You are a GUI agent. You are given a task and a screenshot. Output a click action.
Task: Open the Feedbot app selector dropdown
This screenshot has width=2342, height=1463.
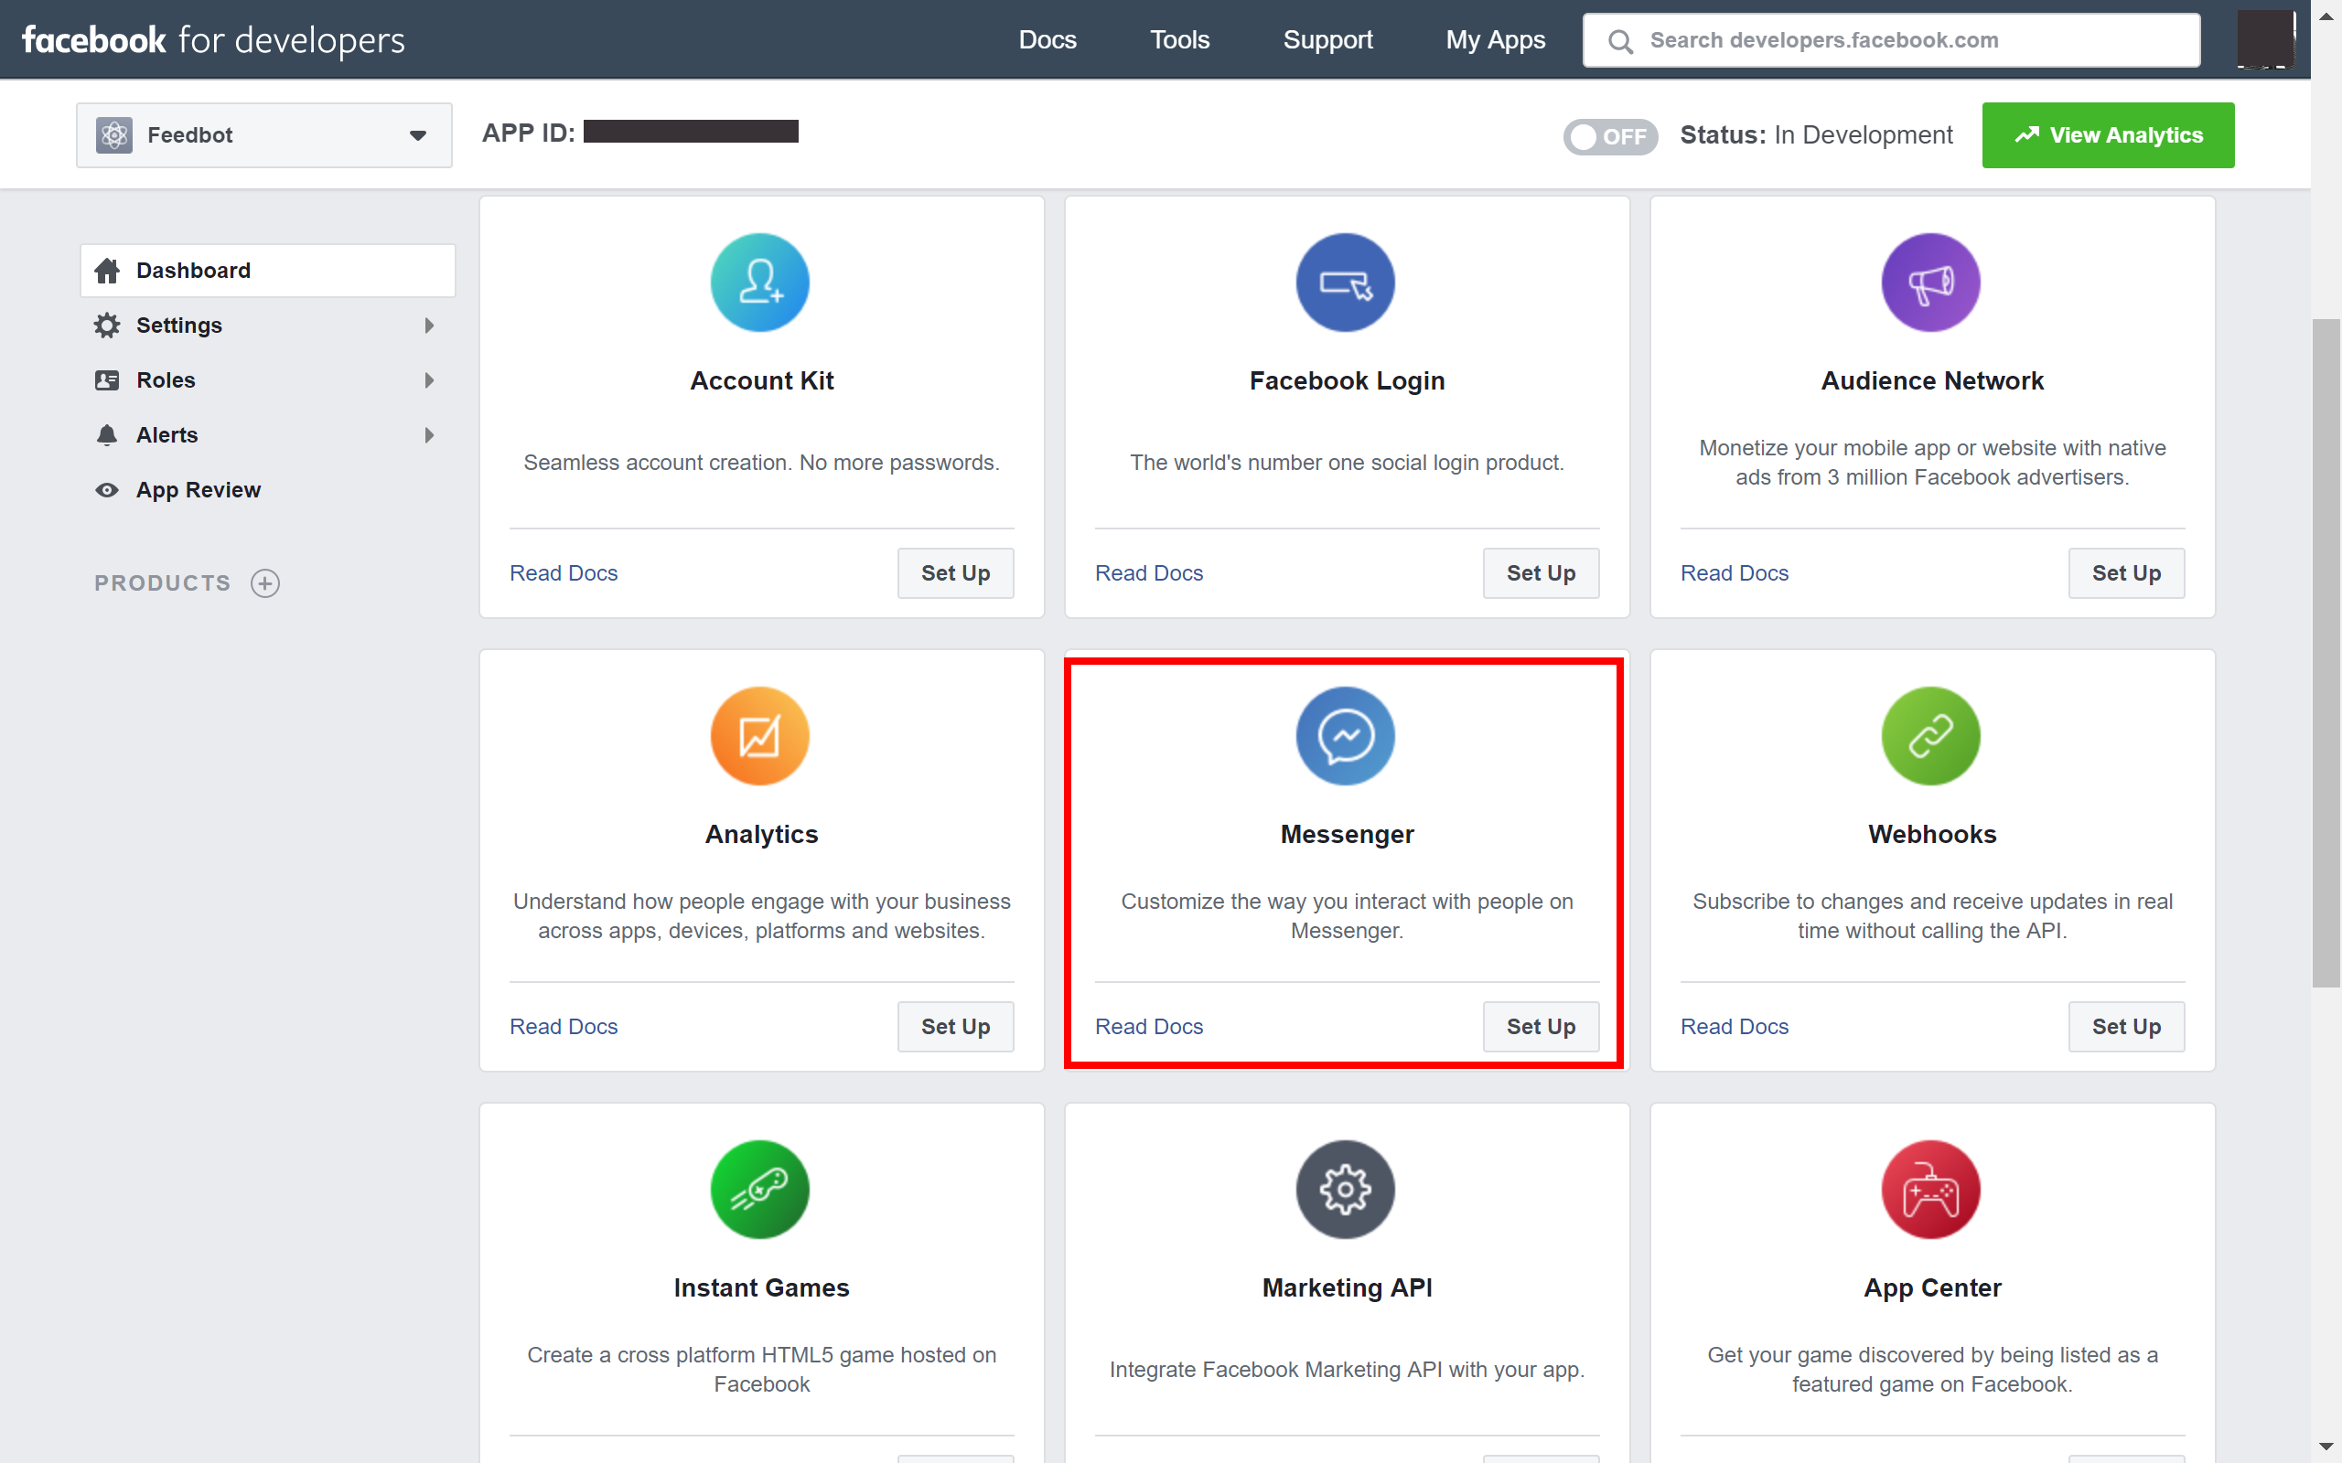[x=264, y=135]
